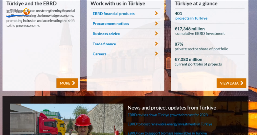Select the '€7,080 million' portfolio figure

coord(188,60)
